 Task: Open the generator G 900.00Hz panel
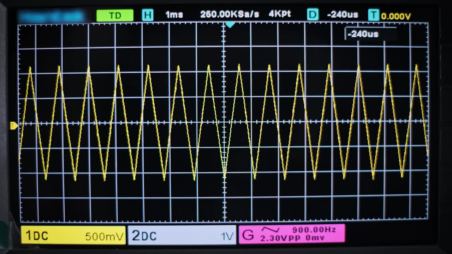pos(292,234)
